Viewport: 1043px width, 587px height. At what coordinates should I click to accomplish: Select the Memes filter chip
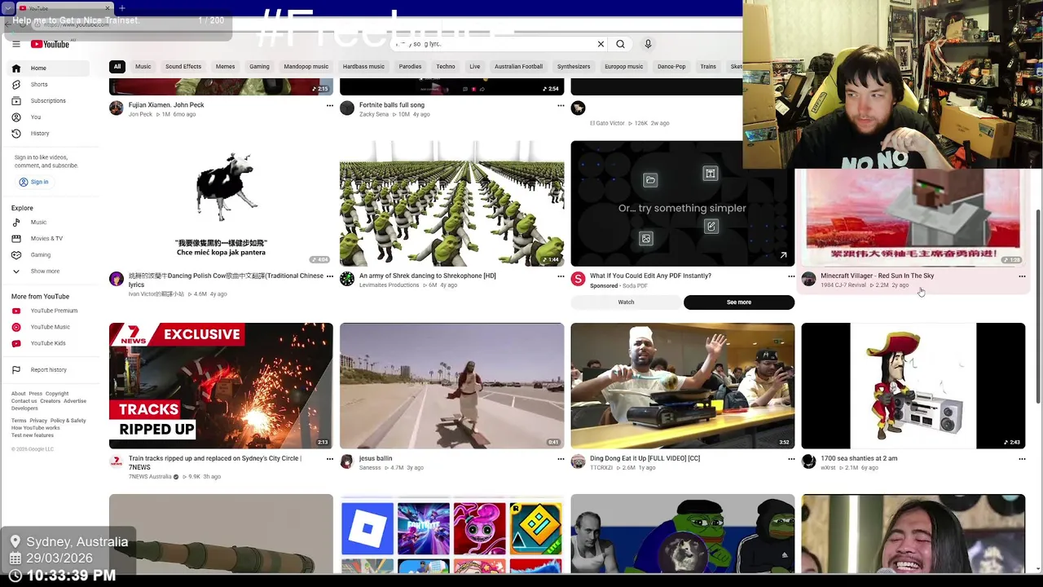pyautogui.click(x=226, y=67)
